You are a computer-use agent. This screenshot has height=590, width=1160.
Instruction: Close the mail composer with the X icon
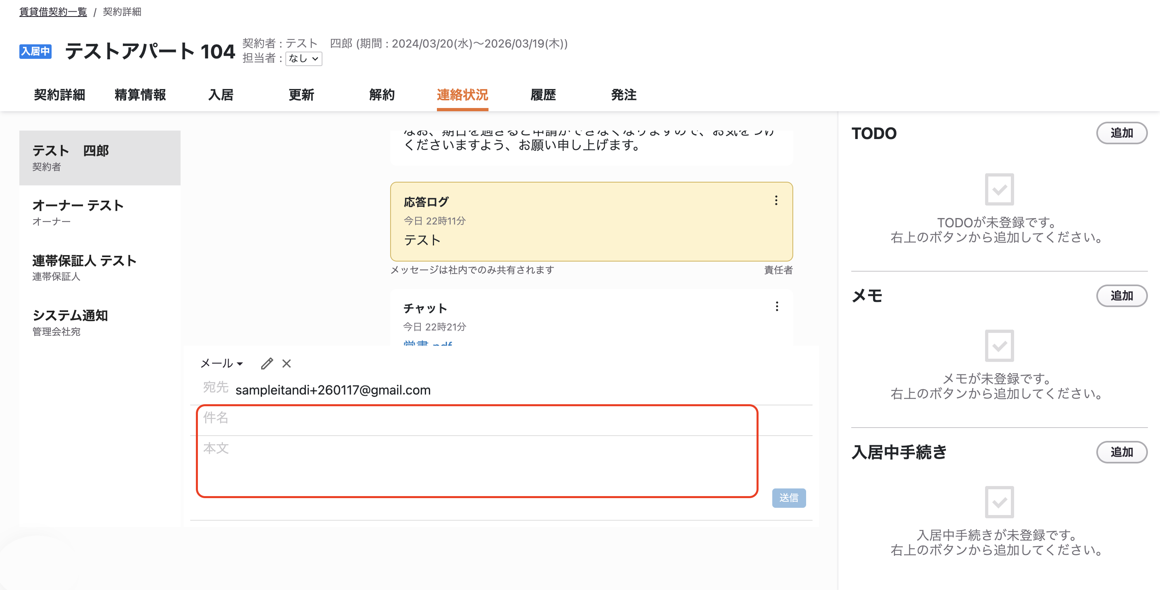coord(287,364)
